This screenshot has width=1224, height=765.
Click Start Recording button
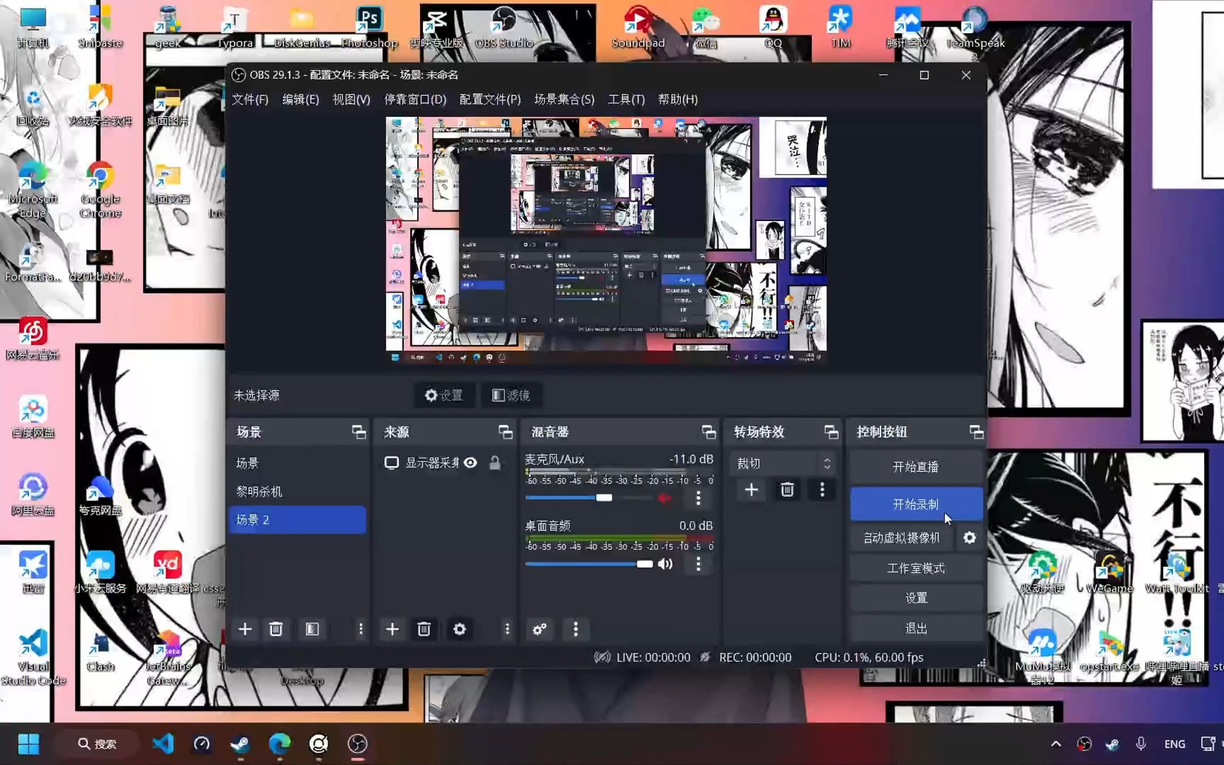(916, 504)
